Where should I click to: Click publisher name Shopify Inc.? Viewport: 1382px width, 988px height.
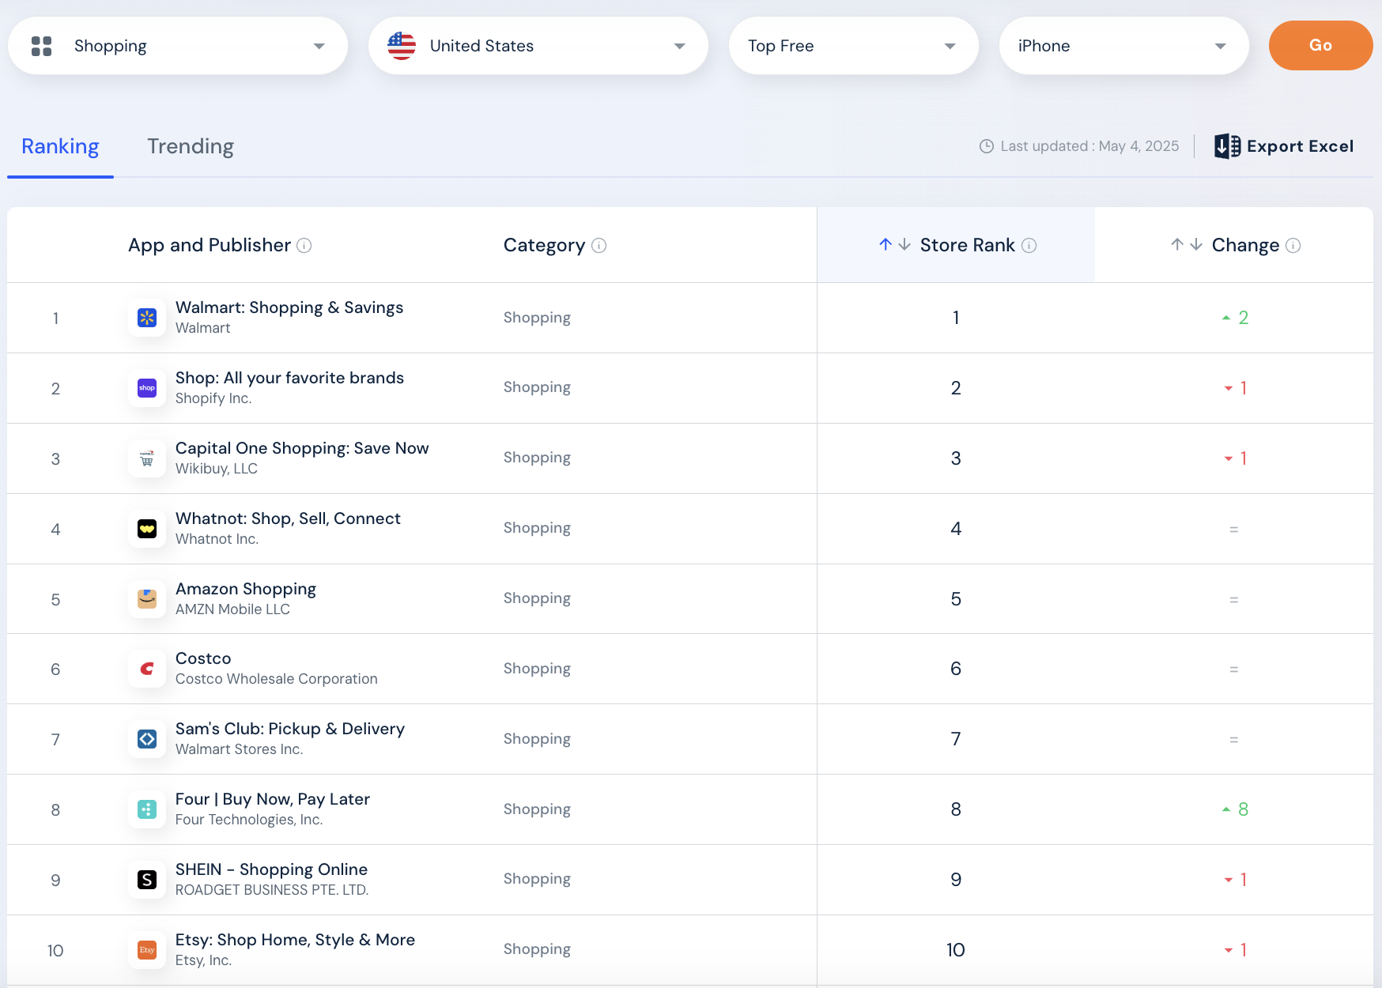tap(213, 398)
